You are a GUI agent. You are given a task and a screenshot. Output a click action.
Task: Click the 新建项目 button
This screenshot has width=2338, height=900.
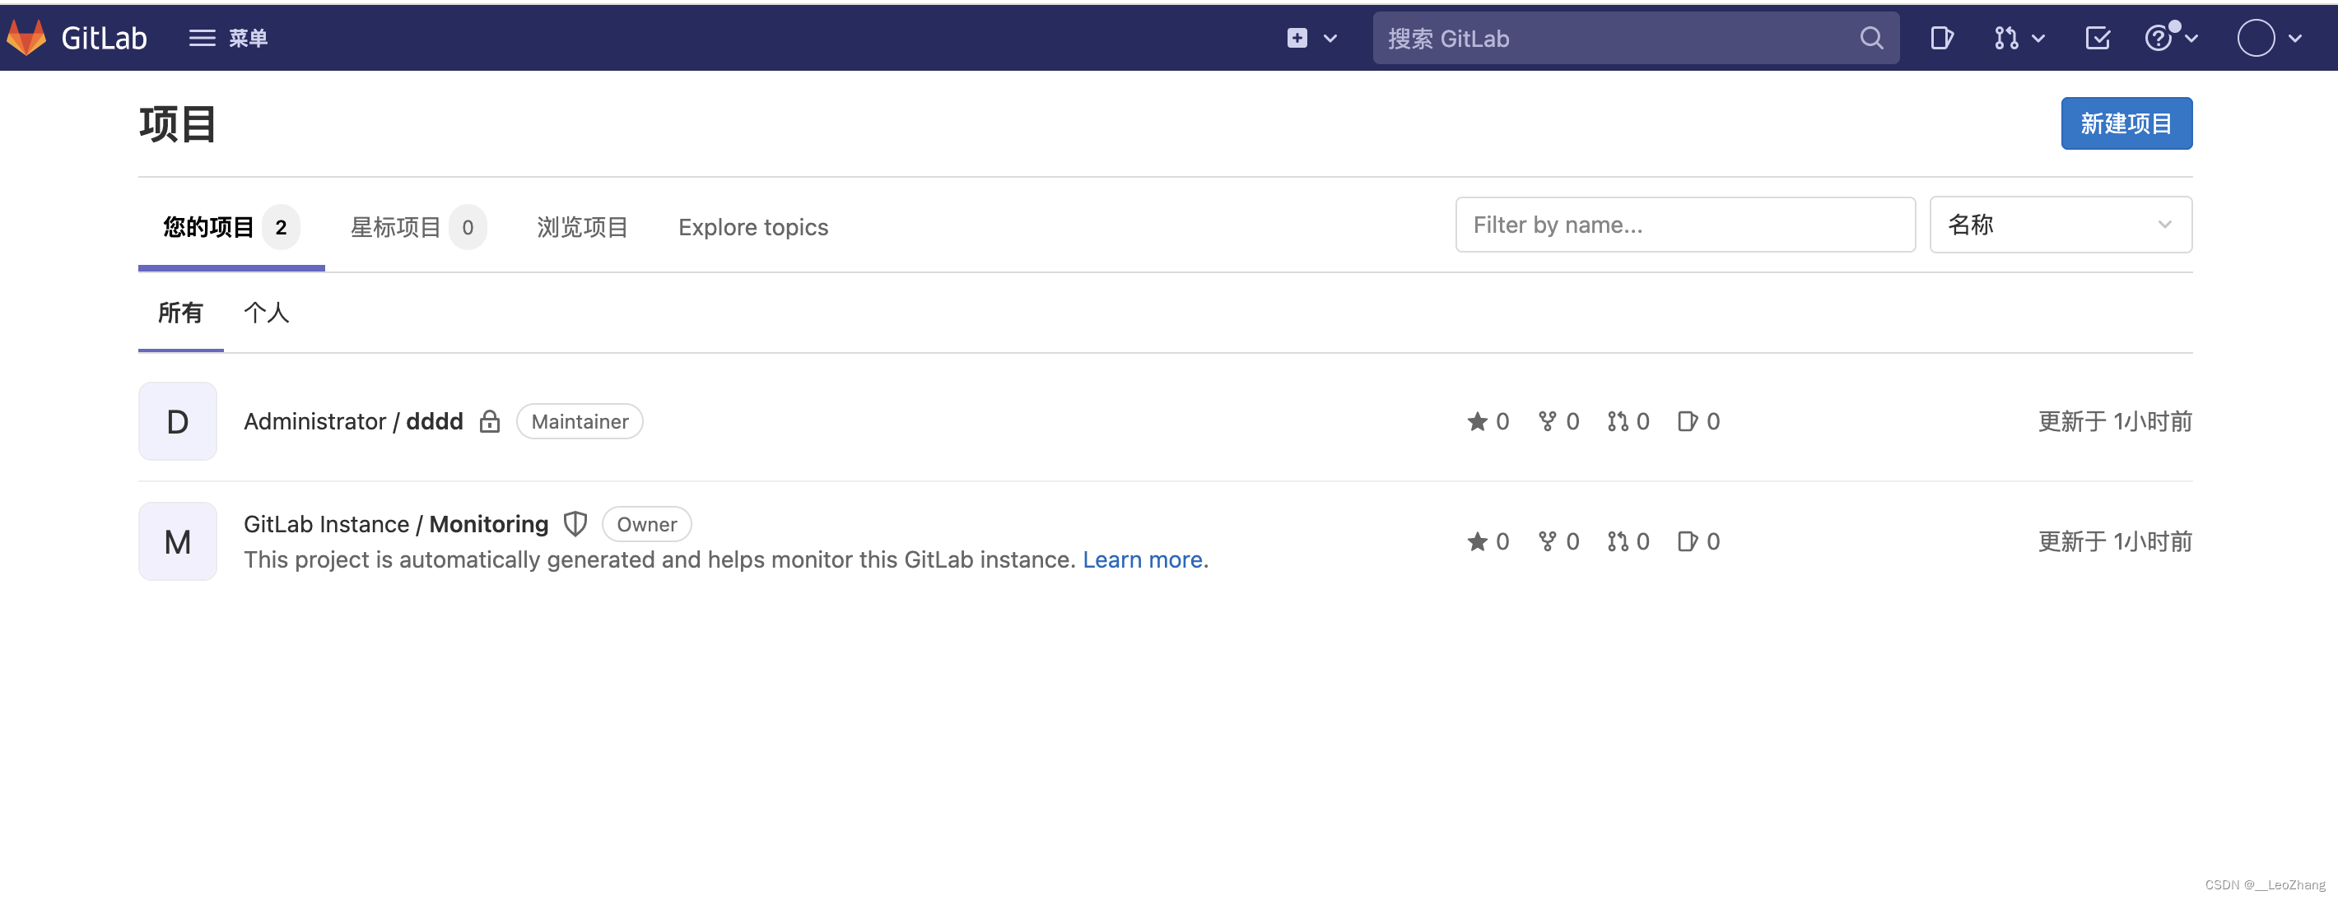[2126, 123]
